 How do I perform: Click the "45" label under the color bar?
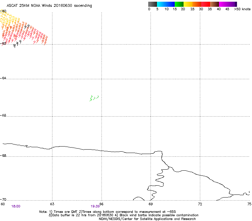[227, 9]
